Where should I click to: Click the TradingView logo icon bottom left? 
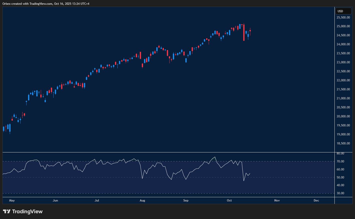tap(7, 211)
